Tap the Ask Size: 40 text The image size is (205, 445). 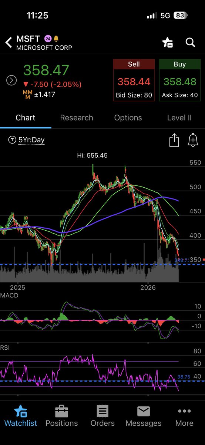tap(179, 95)
